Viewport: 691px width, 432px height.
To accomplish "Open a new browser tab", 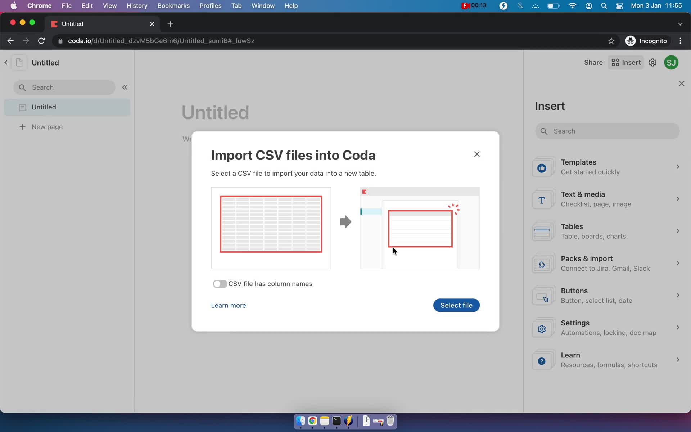I will click(x=170, y=24).
